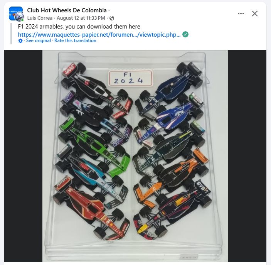
Task: Open Luis Correa's profile link
Action: 40,18
